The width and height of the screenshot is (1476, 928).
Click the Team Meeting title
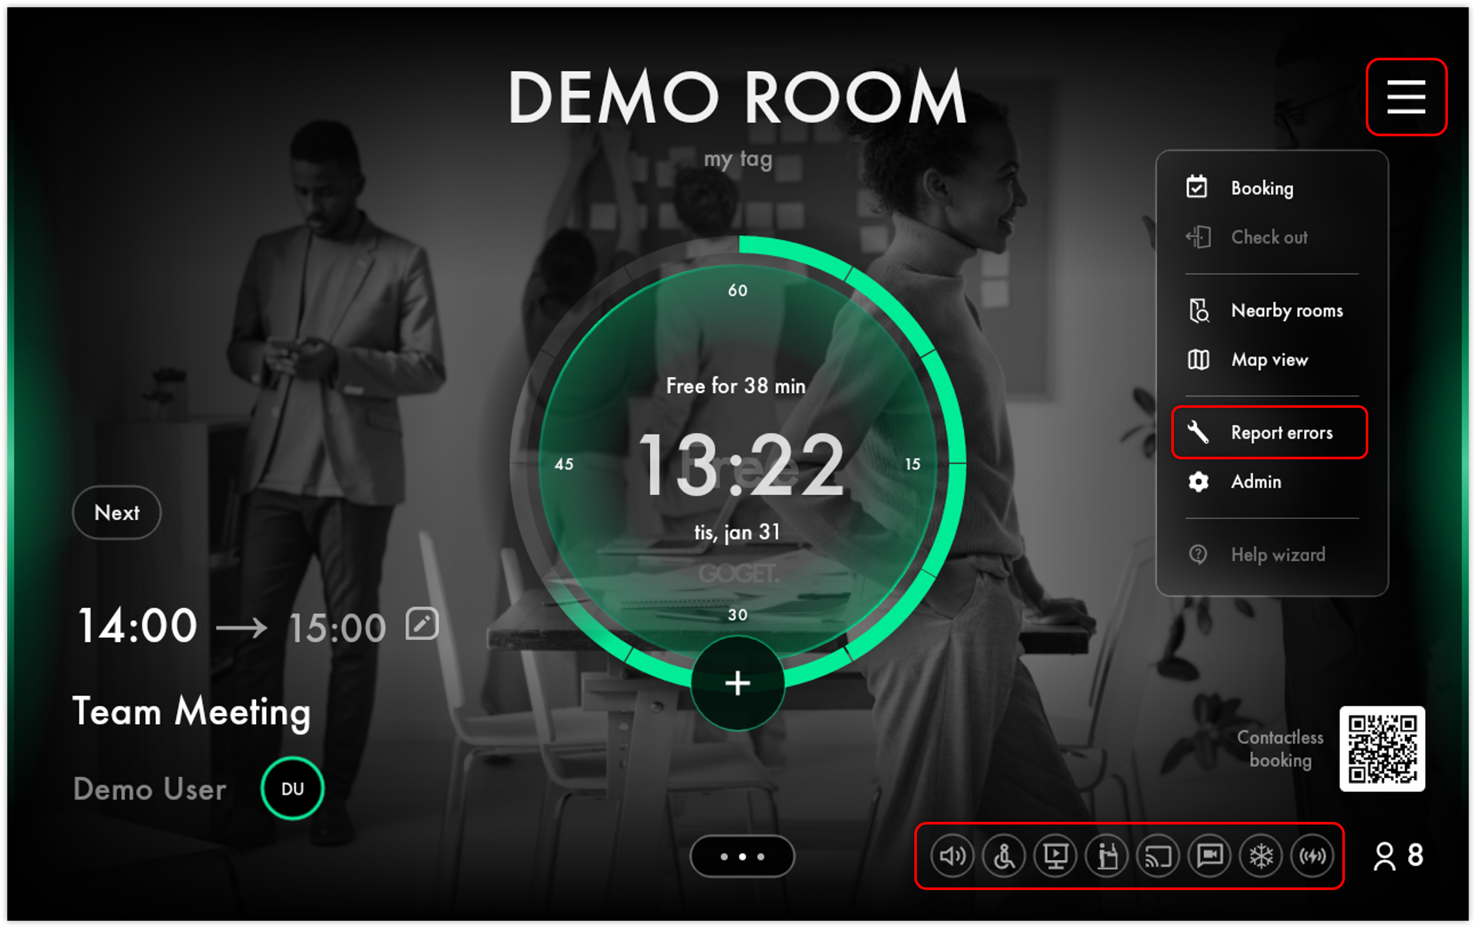(x=192, y=712)
